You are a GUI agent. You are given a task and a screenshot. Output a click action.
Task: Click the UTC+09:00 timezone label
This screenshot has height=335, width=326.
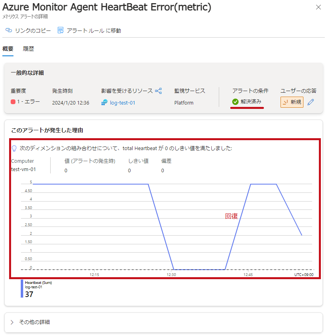click(304, 274)
